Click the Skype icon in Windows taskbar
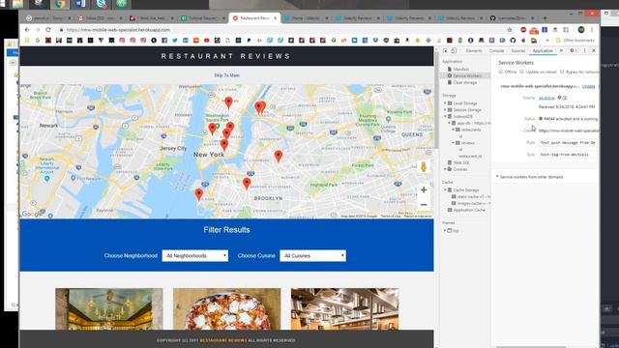619x348 pixels. point(102,4)
